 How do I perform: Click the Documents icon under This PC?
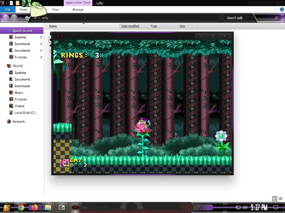(11, 79)
